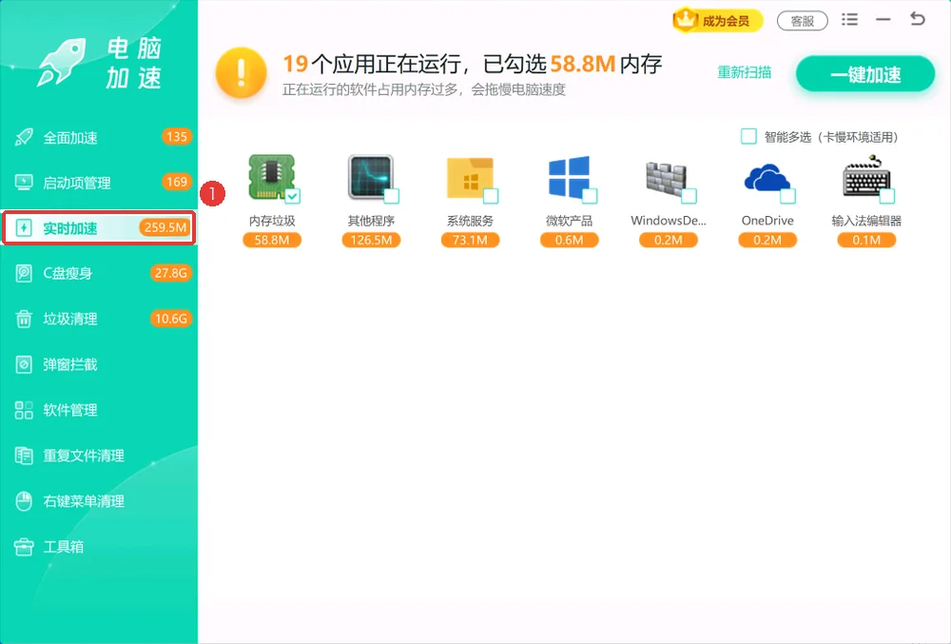Viewport: 951px width, 644px height.
Task: Click the 系统服务 folder icon
Action: [470, 178]
